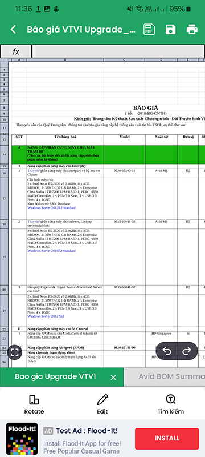Save the spreadsheet with floppy icon

(x=170, y=30)
